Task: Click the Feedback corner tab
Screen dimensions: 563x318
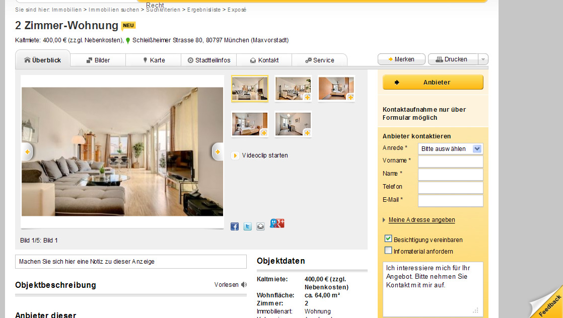Action: [x=548, y=304]
